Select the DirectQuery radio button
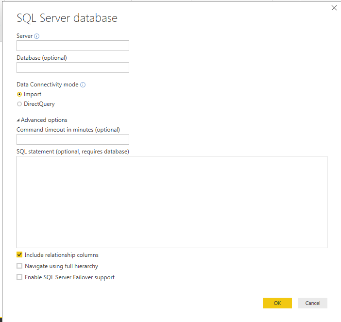The image size is (341, 322). [x=19, y=104]
